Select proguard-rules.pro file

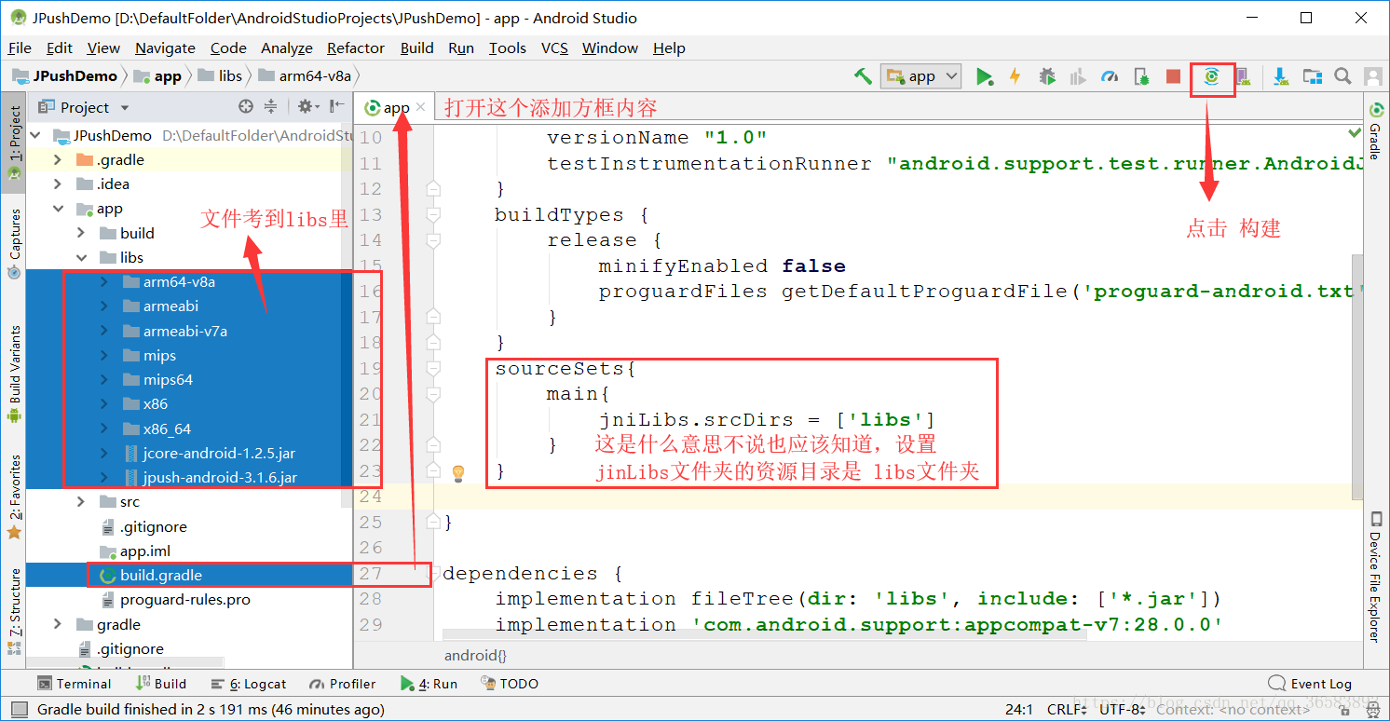pos(184,600)
